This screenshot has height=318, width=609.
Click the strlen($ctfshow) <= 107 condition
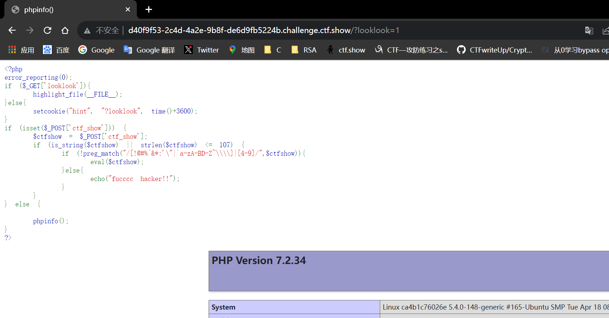(187, 145)
